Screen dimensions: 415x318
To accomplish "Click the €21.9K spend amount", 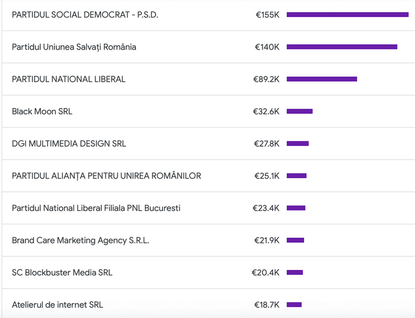I will pos(267,240).
